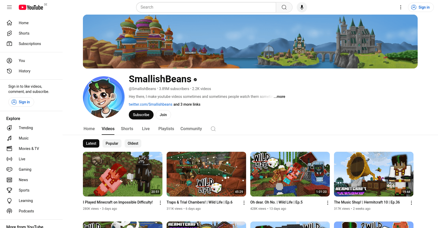Screen dimensions: 438x228
Task: Click the magnifier search button
Action: pyautogui.click(x=284, y=7)
